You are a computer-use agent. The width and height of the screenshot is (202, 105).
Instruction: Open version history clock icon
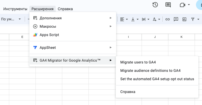coord(155,5)
